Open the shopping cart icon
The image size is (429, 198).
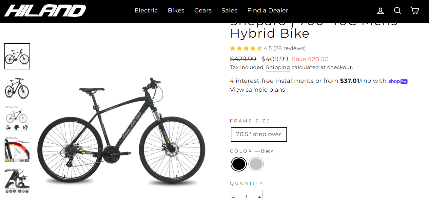click(x=415, y=11)
